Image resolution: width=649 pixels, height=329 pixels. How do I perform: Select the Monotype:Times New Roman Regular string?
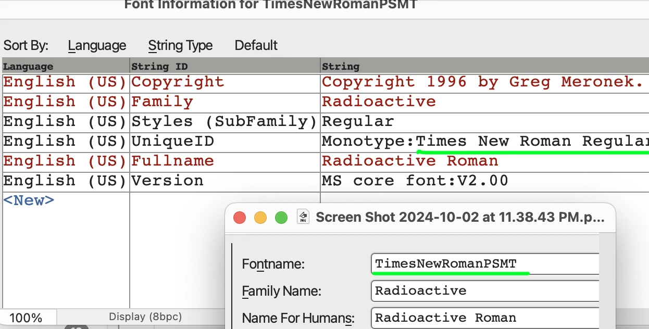click(x=485, y=141)
